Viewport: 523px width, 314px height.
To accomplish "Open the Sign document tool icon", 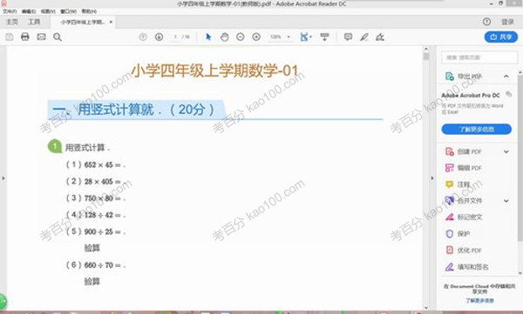I will [x=380, y=37].
